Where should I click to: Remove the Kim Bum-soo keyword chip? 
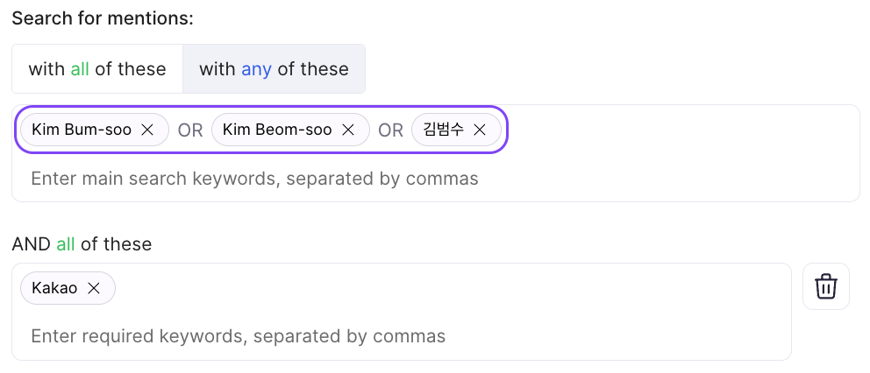(148, 130)
